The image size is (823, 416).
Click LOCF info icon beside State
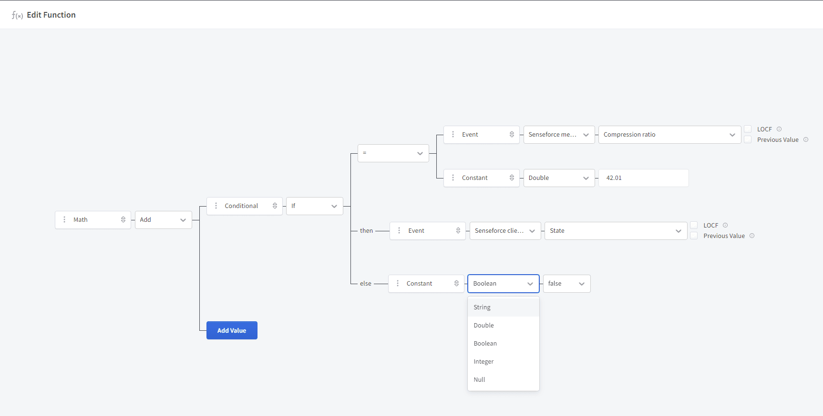(x=725, y=225)
